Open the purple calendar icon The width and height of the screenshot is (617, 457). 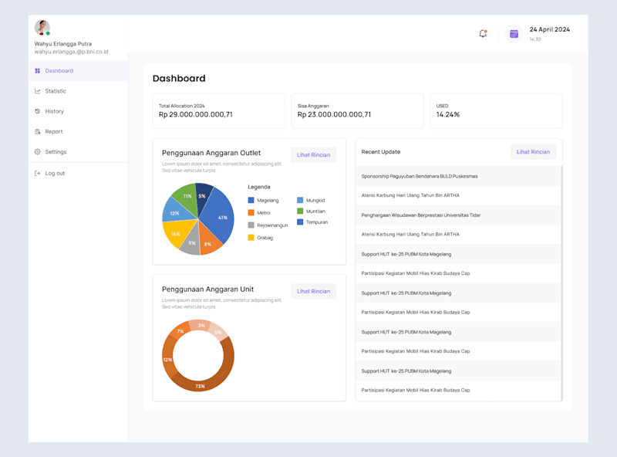(514, 34)
